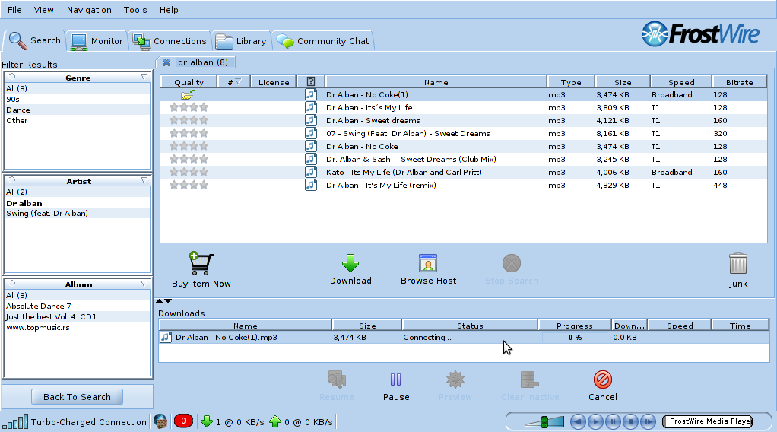Open the Artist filter dropdown arrow
The width and height of the screenshot is (777, 432).
click(144, 180)
